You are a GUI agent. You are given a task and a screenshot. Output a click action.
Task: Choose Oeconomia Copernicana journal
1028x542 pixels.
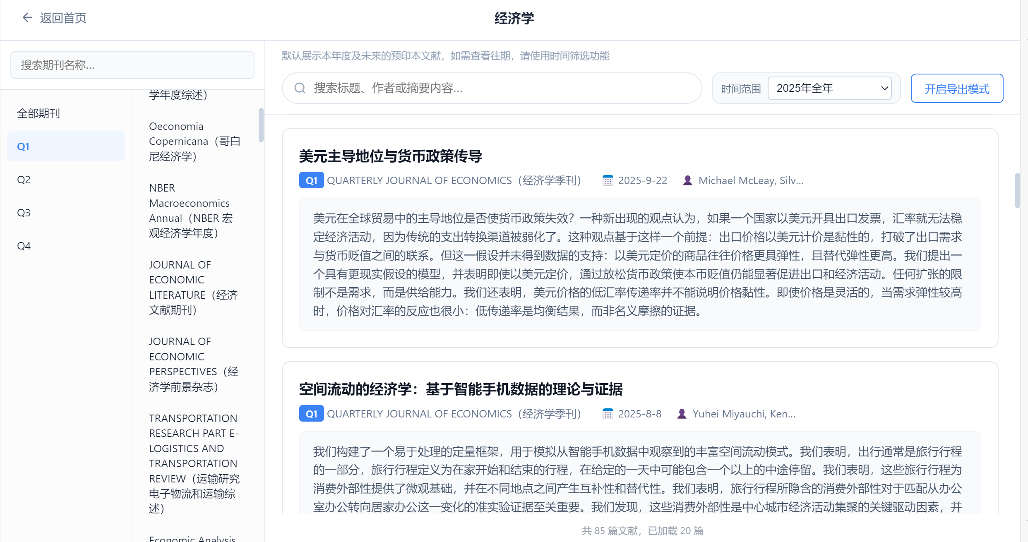pyautogui.click(x=195, y=141)
